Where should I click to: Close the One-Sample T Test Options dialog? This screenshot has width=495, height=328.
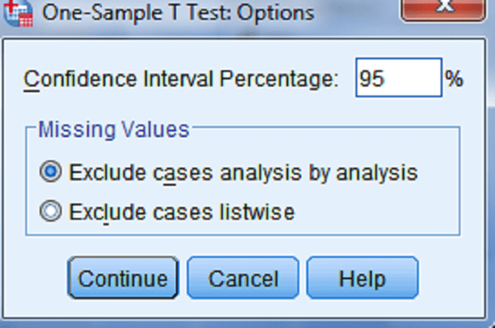pyautogui.click(x=443, y=10)
